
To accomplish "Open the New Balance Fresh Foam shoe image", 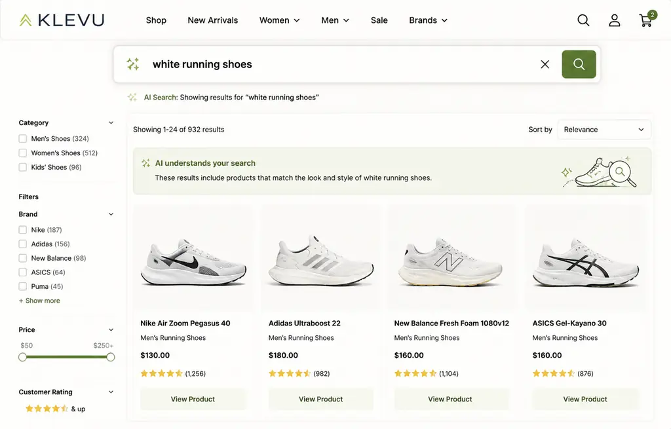I will coord(450,262).
